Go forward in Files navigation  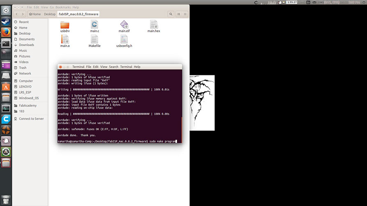pyautogui.click(x=23, y=14)
